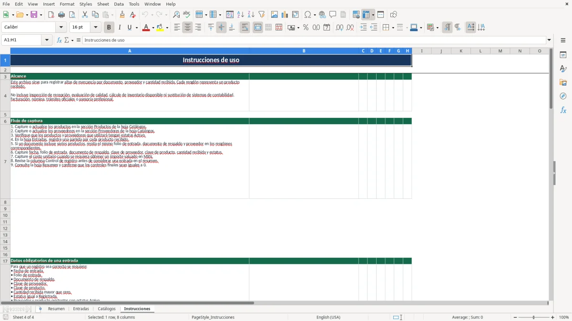Open the Font Color dropdown arrow
The image size is (572, 321).
[x=153, y=28]
